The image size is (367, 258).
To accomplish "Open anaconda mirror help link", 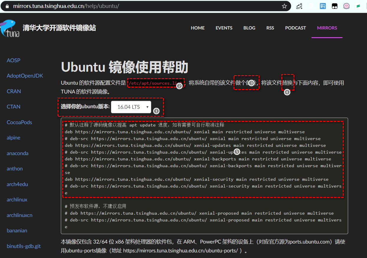I will (18, 153).
